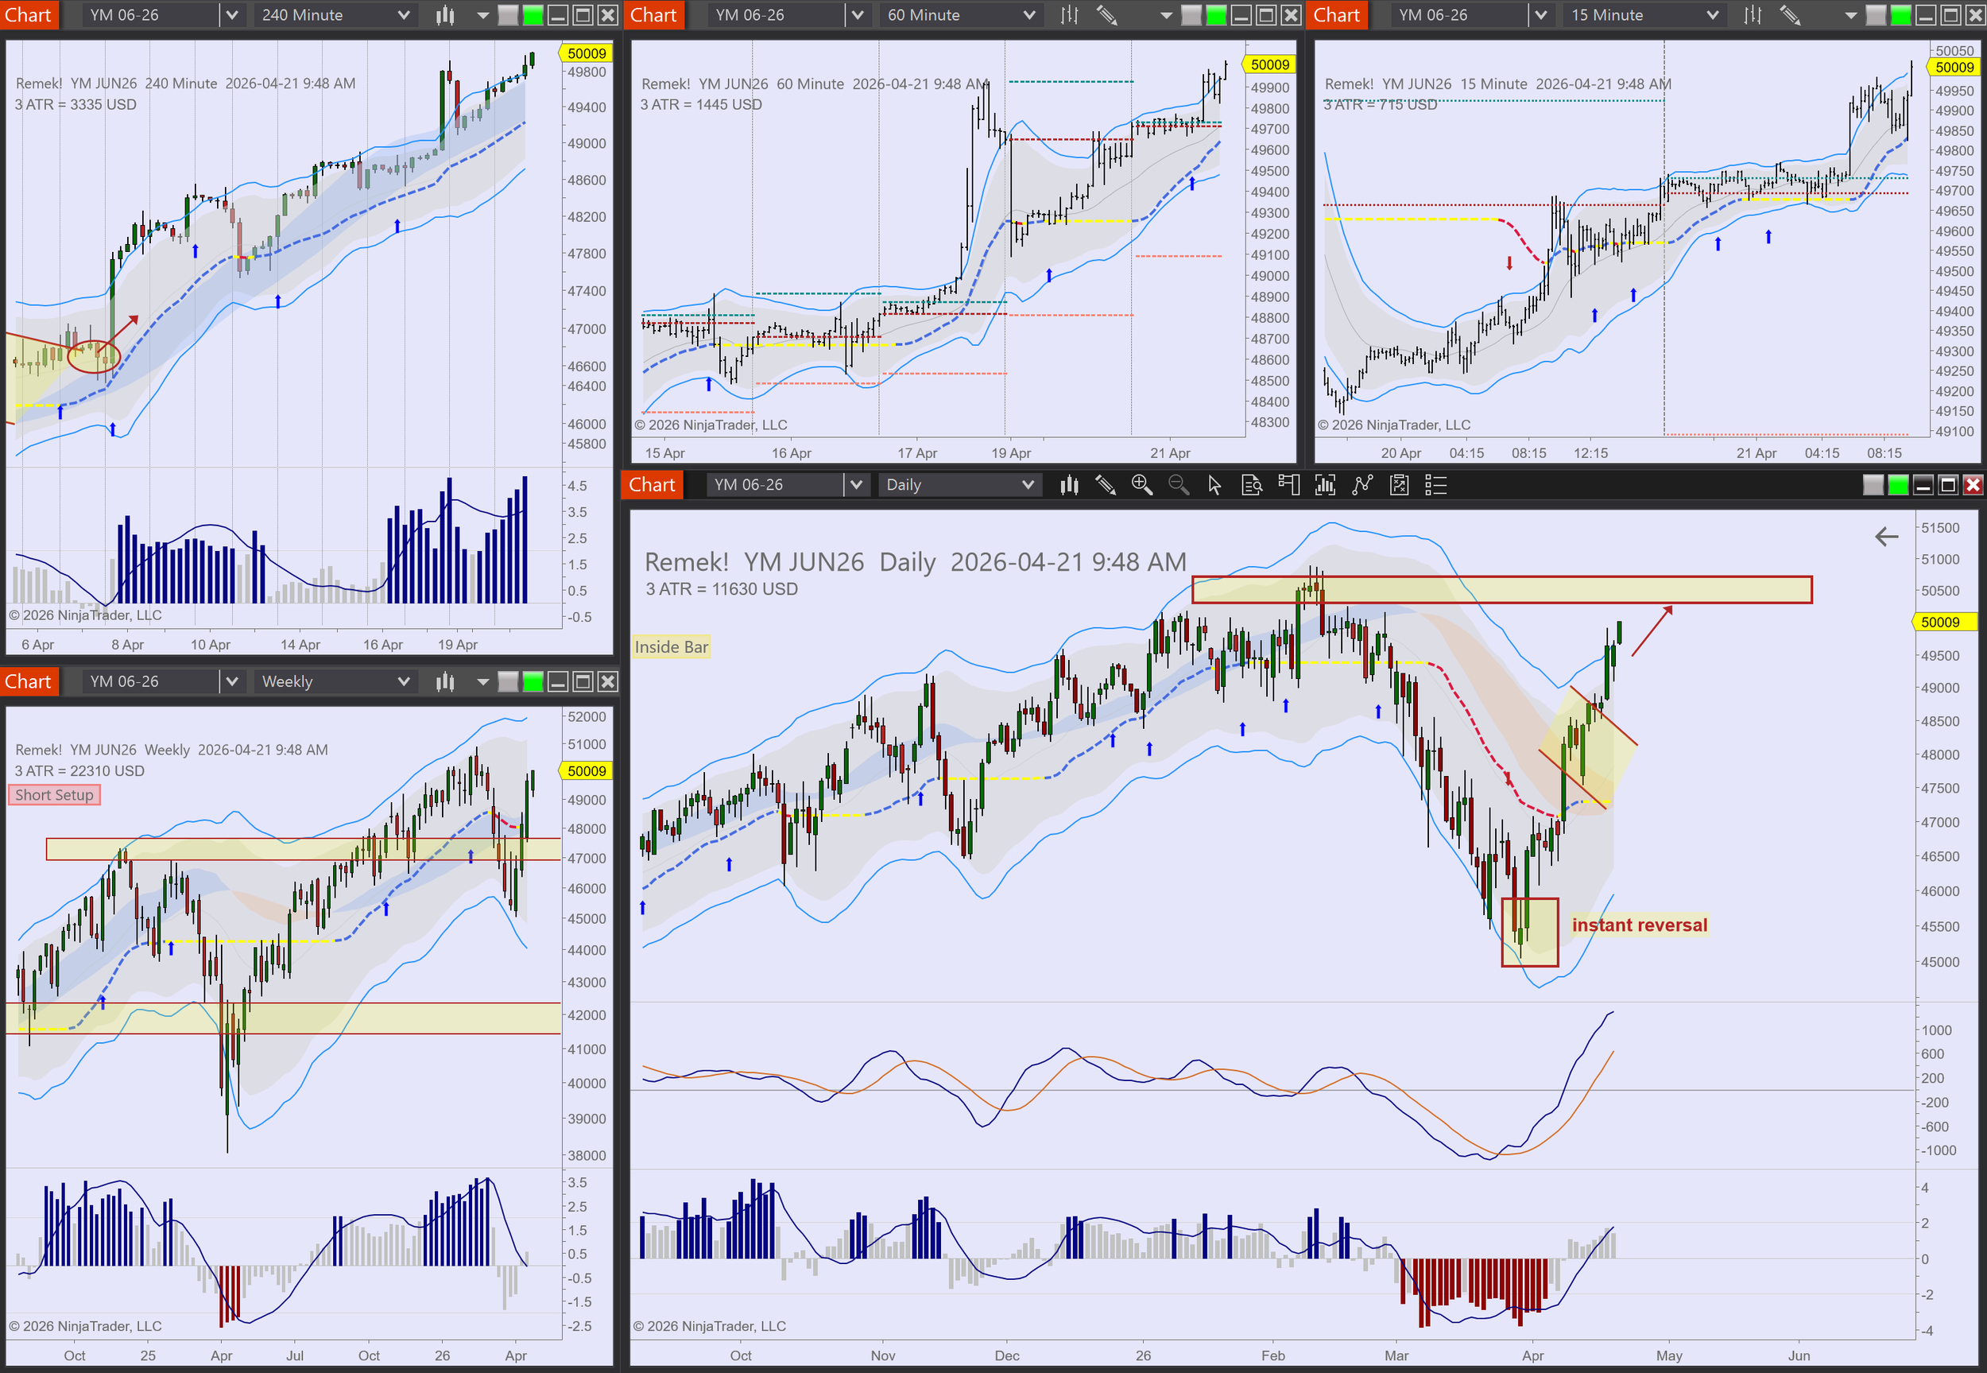Image resolution: width=1987 pixels, height=1373 pixels.
Task: Toggle green link button on Weekly chart
Action: tap(533, 681)
